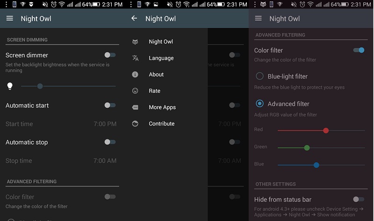Image resolution: width=374 pixels, height=221 pixels.
Task: Click the face icon beside Contribute
Action: tap(135, 124)
